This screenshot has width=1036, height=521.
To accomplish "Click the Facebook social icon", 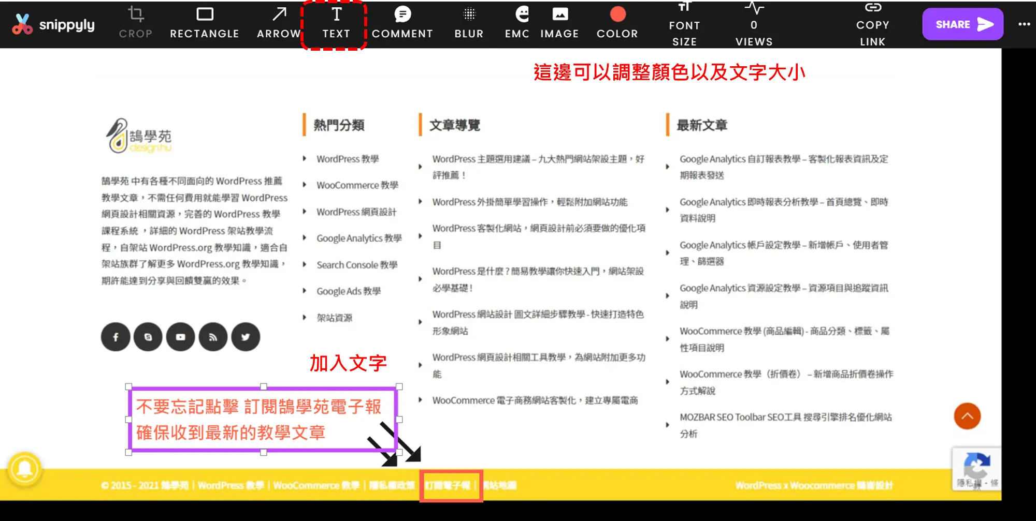I will (x=116, y=337).
